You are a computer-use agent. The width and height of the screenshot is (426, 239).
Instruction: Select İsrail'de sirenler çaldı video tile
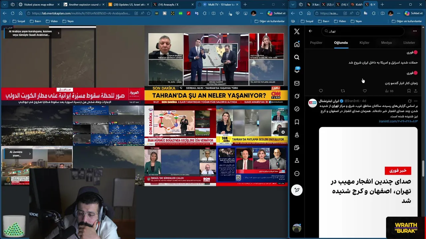point(180,166)
